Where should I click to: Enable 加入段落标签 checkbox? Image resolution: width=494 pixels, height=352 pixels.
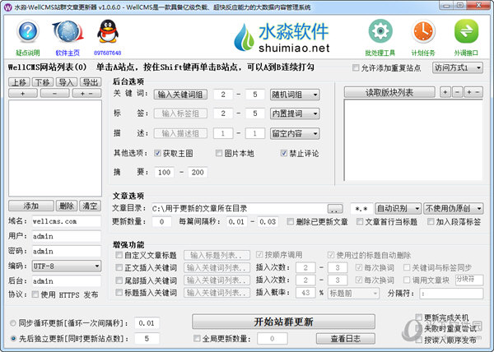(x=431, y=221)
